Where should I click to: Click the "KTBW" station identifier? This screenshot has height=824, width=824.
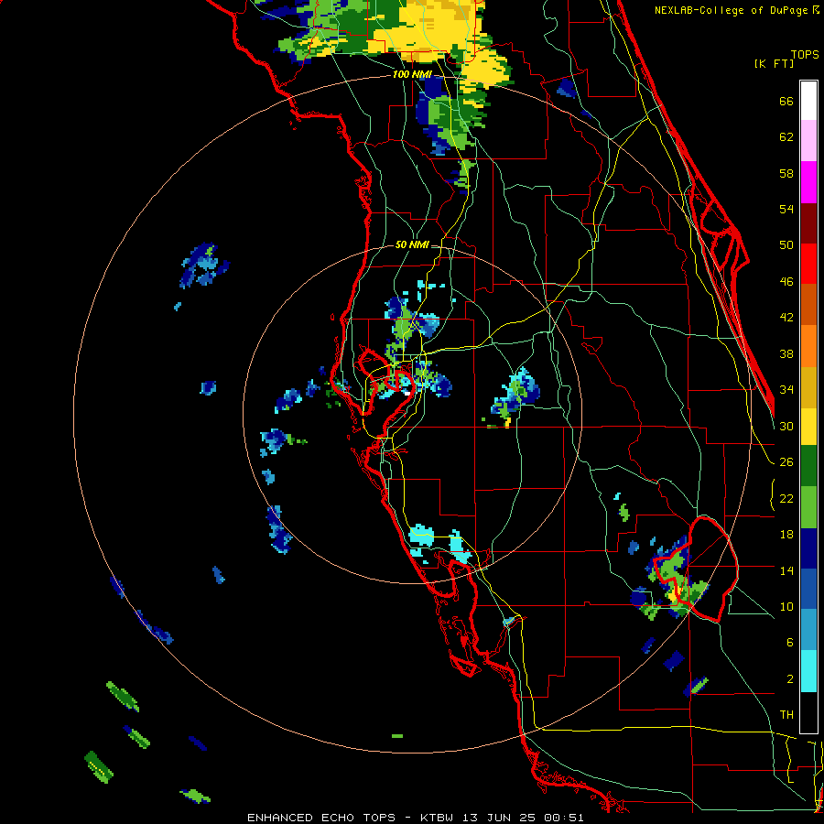click(x=436, y=818)
